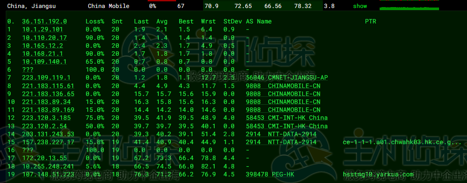
Task: Select the 90.0% loss value on hop 2
Action: 95,38
